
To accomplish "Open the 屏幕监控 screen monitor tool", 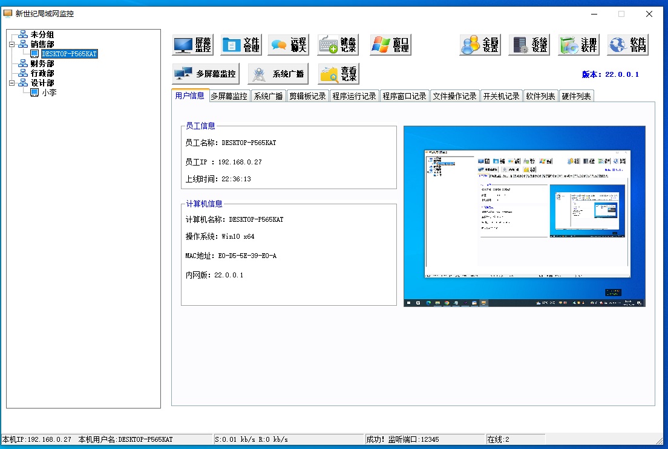I will (193, 45).
